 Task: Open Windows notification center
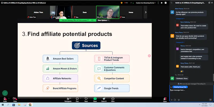point(211,105)
